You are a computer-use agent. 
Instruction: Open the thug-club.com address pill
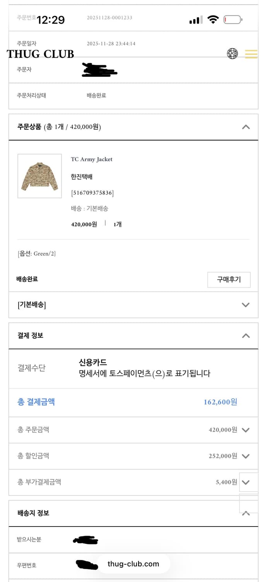coord(133,563)
